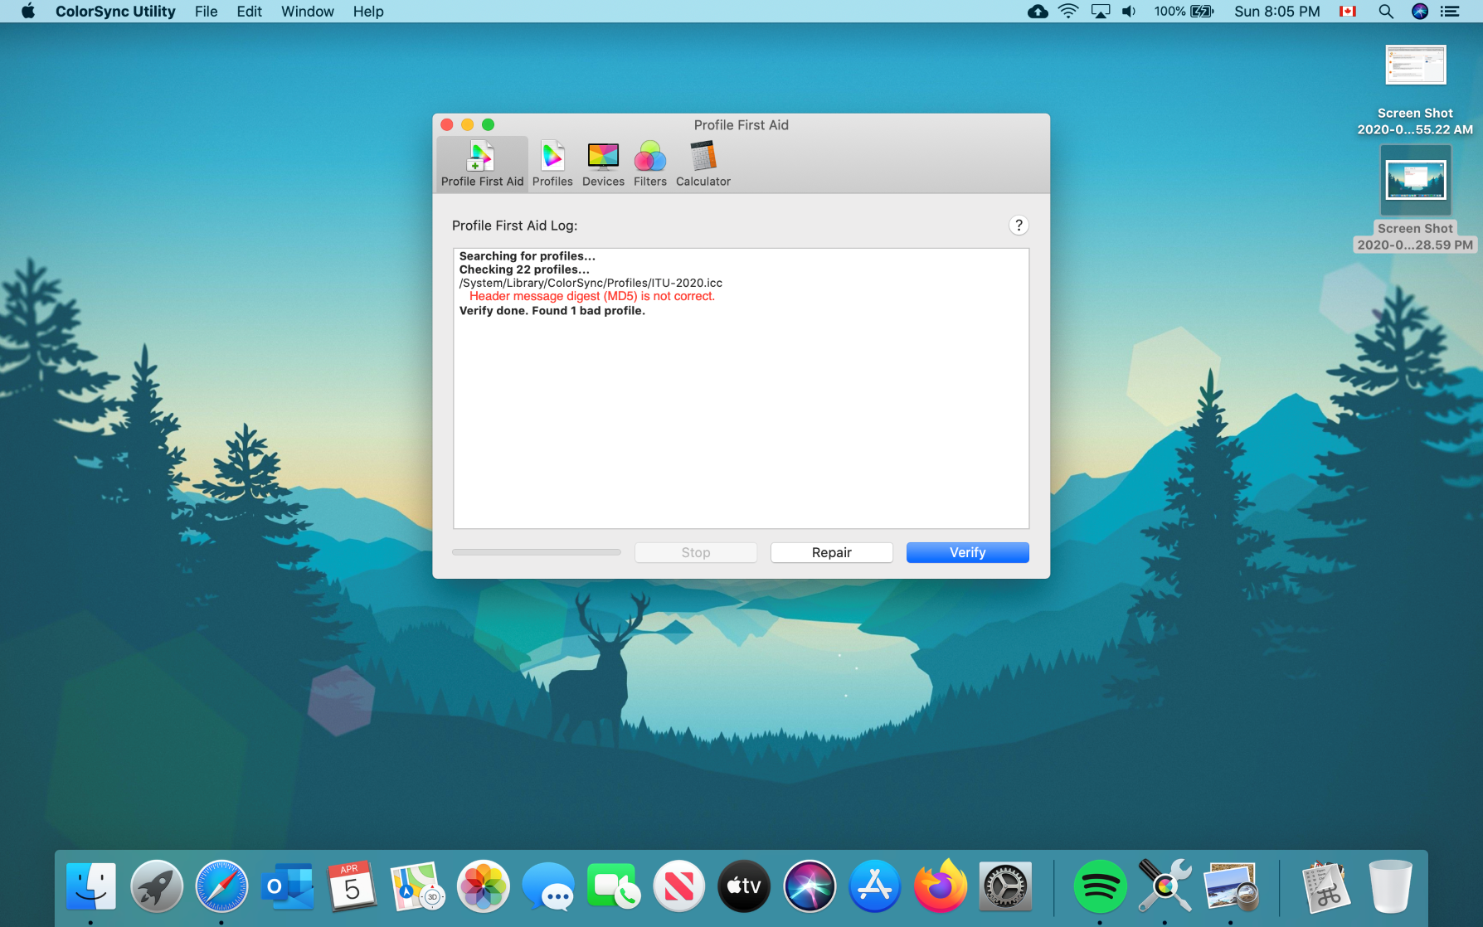Screen dimensions: 1483x927
Task: Open the Trash in the Dock
Action: click(x=1390, y=886)
